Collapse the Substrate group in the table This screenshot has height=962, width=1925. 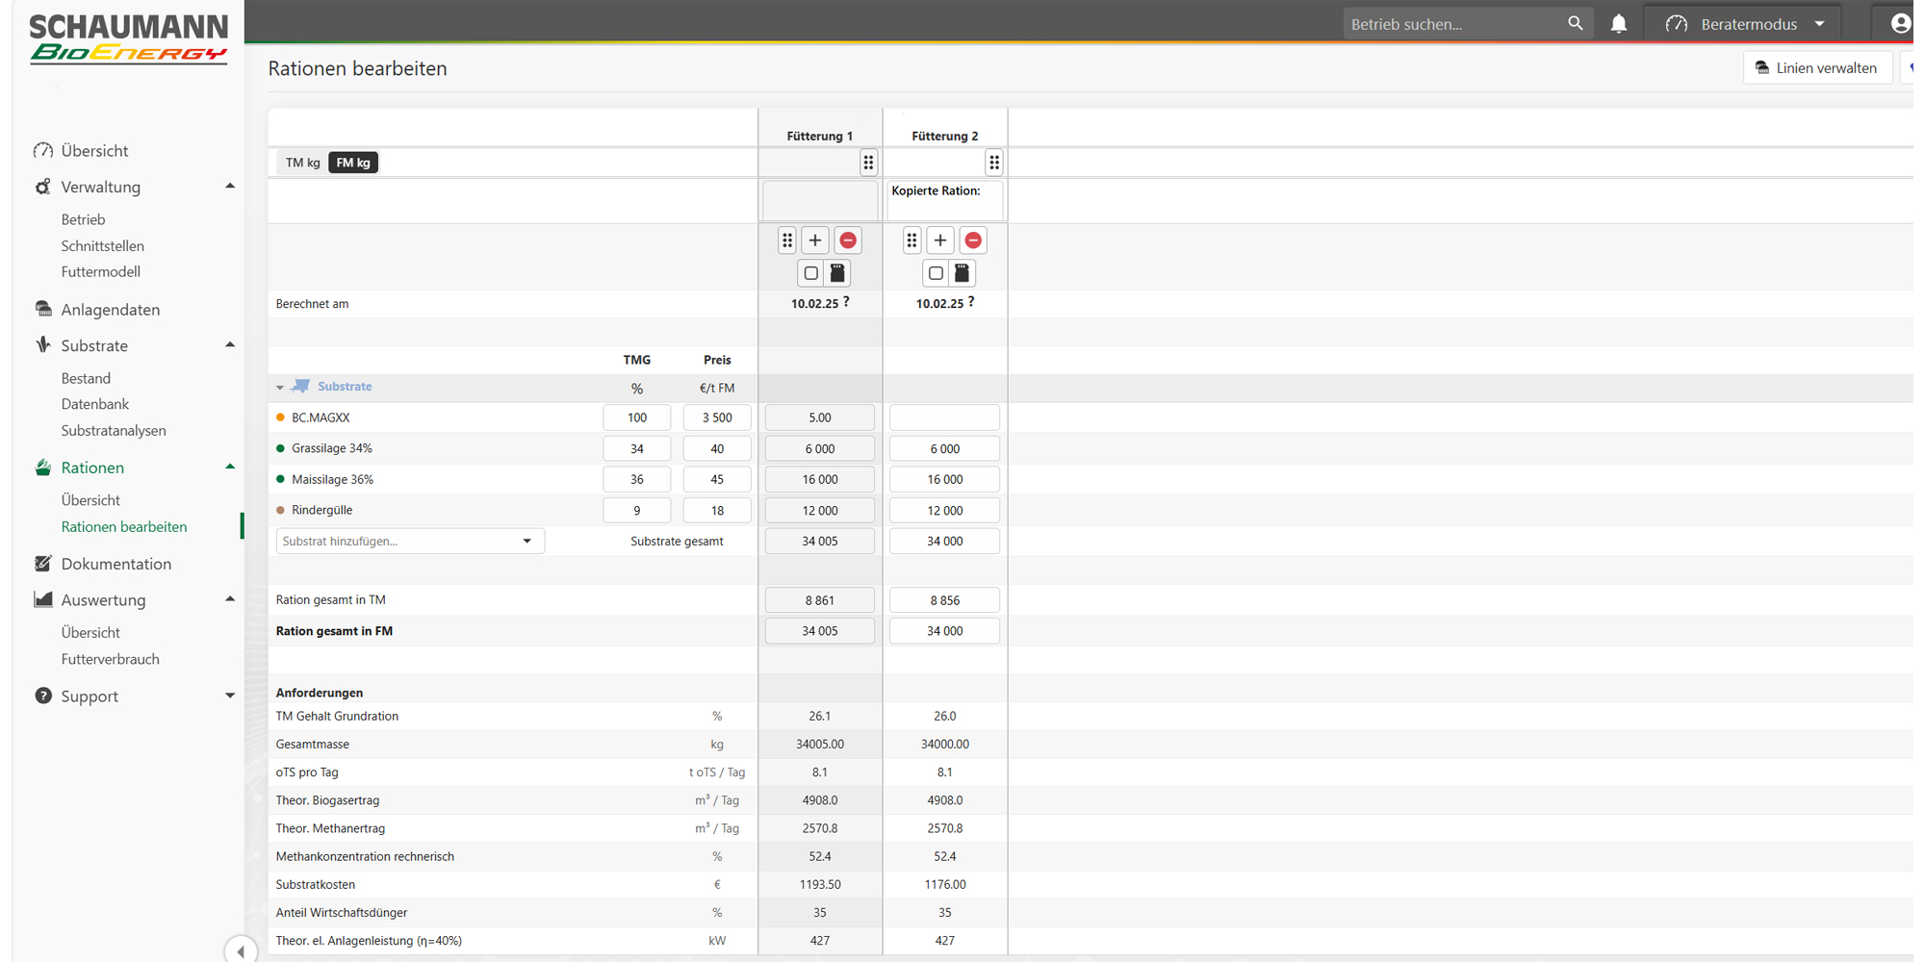tap(280, 388)
